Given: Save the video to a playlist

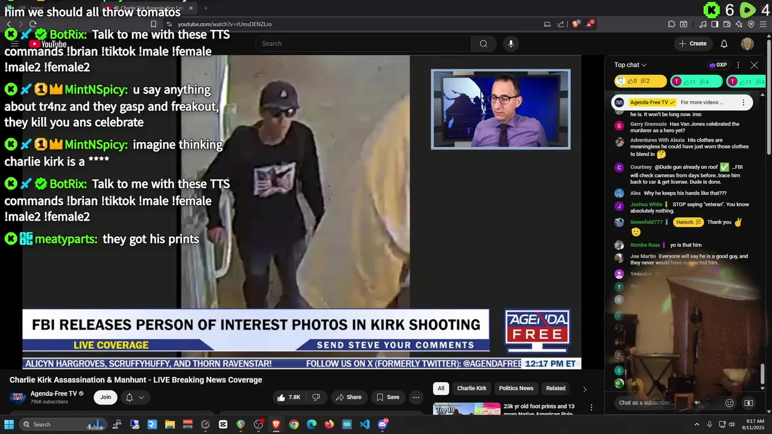Looking at the screenshot, I should tap(388, 397).
